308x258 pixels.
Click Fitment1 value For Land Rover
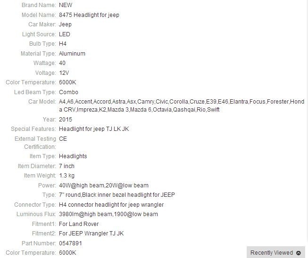click(79, 224)
